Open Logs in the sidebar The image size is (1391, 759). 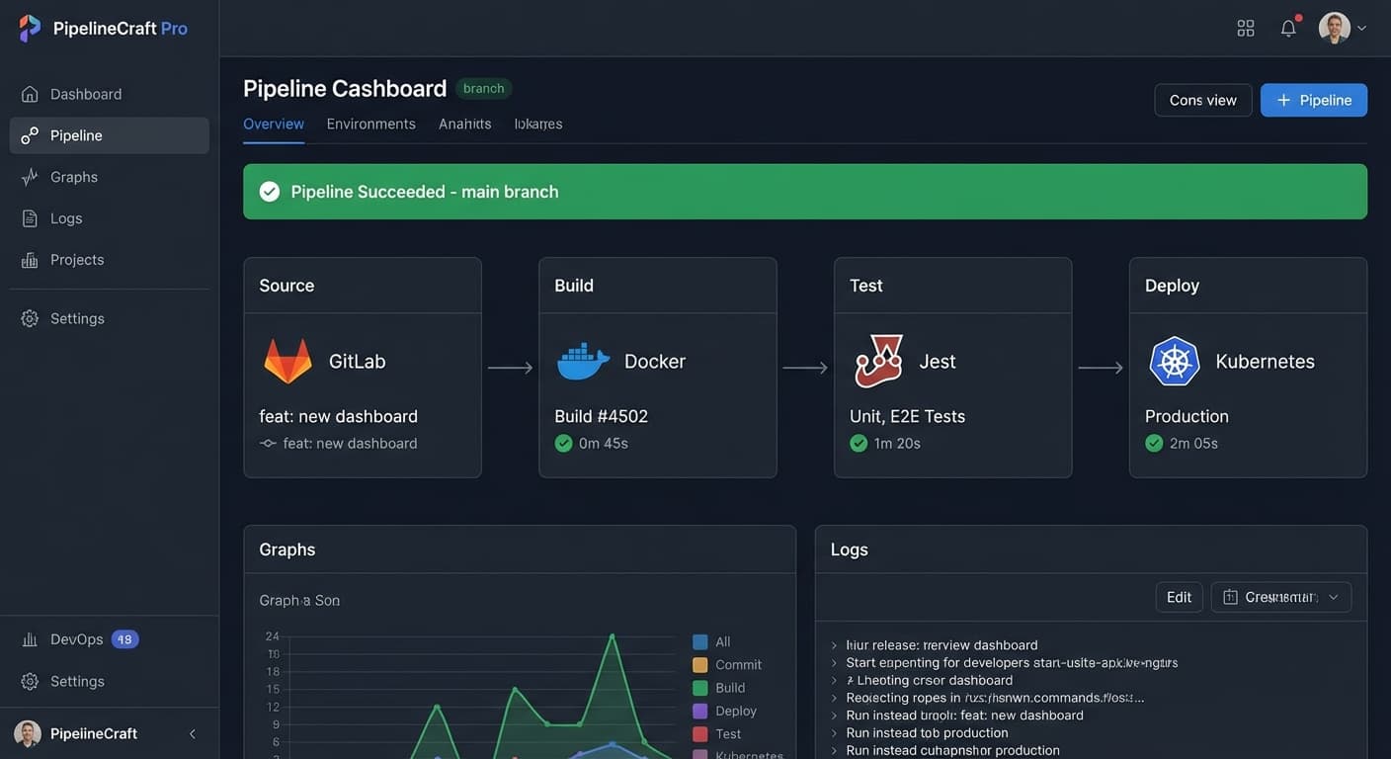(109, 218)
